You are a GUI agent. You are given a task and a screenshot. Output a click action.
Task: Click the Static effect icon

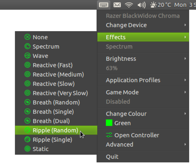(28, 149)
